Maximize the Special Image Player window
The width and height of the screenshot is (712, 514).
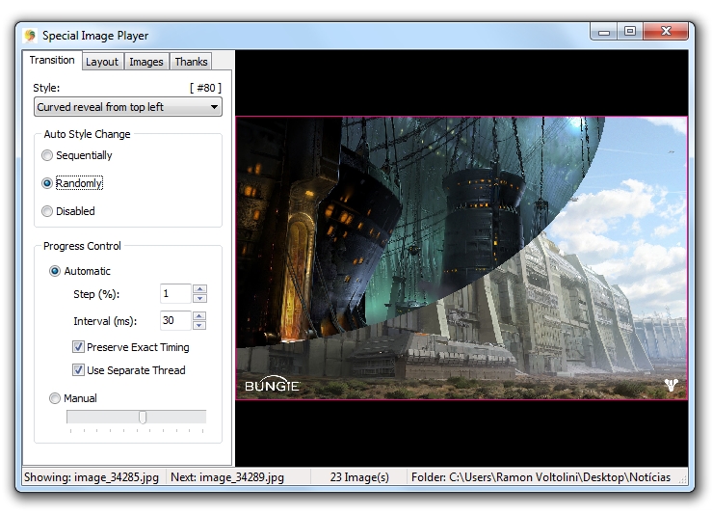[630, 32]
